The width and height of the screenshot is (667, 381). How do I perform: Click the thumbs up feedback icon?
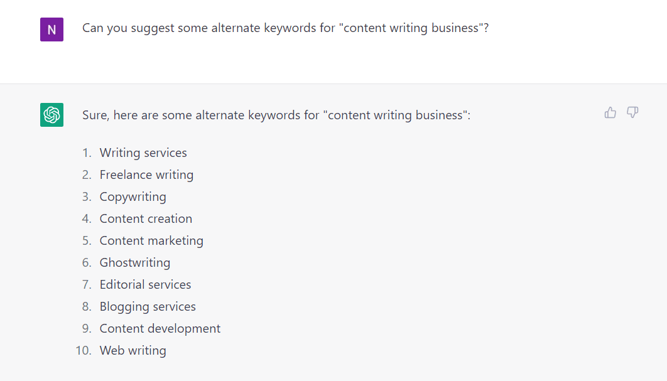[610, 113]
